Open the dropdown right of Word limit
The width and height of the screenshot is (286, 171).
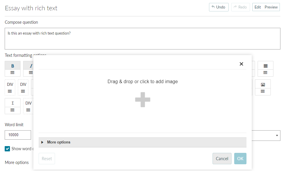click(266, 135)
